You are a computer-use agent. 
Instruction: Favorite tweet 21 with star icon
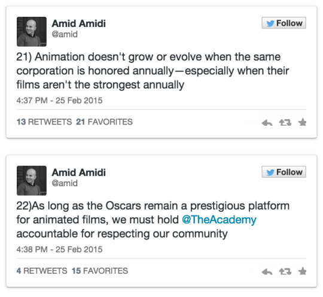(302, 122)
